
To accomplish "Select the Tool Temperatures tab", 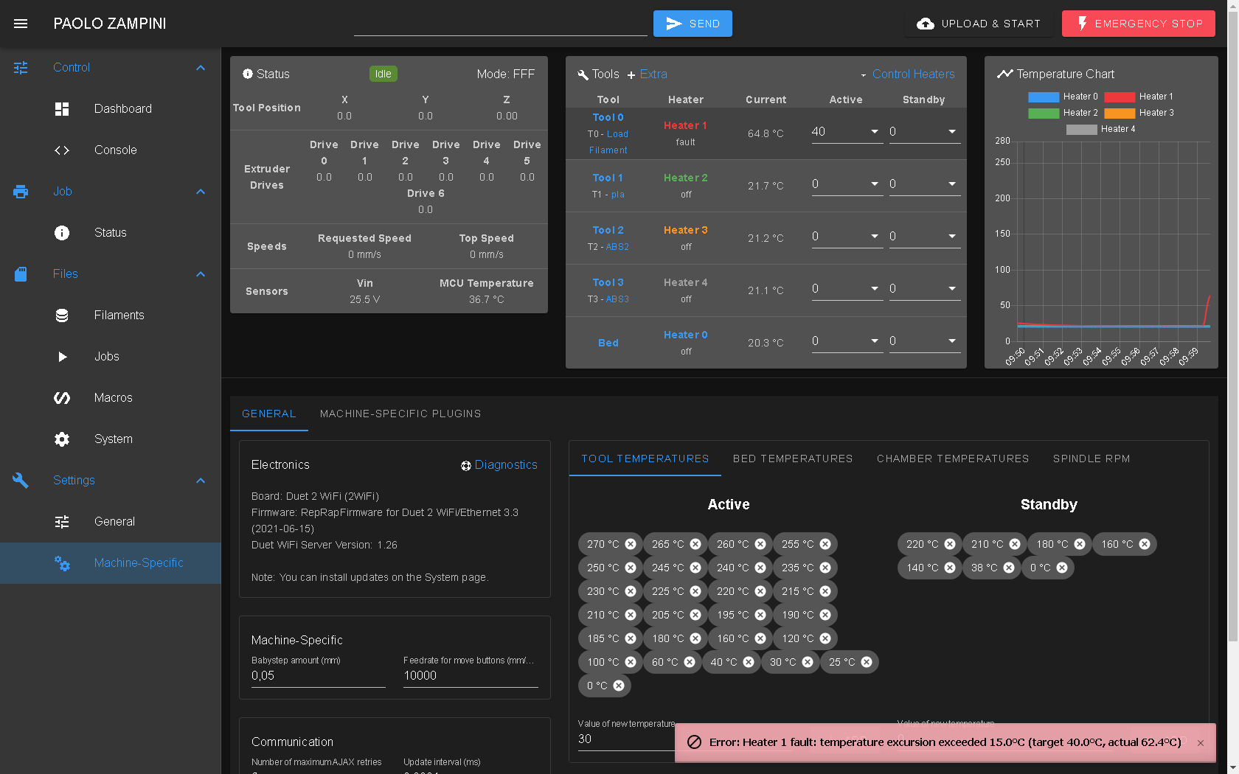I will click(x=645, y=459).
